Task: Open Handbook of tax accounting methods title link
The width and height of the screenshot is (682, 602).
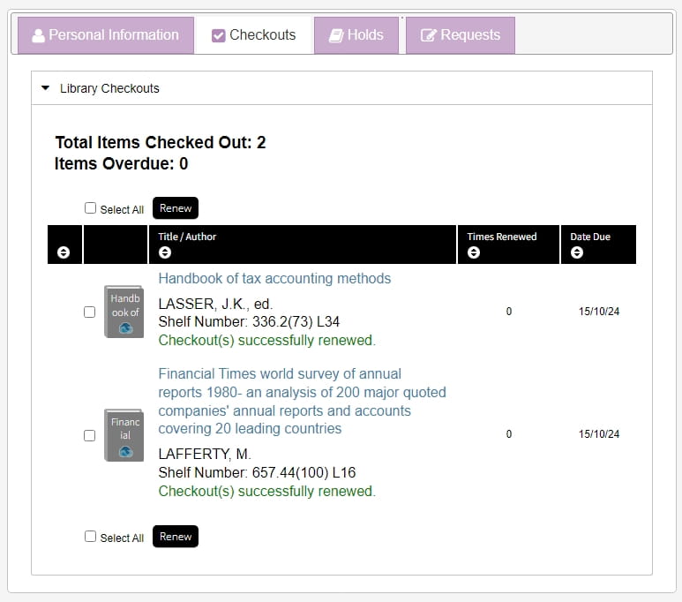Action: pos(274,279)
